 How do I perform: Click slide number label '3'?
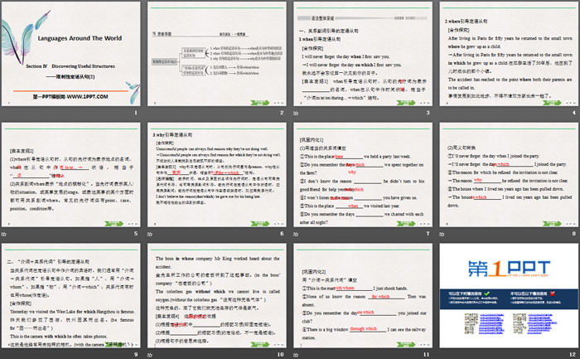[x=428, y=113]
